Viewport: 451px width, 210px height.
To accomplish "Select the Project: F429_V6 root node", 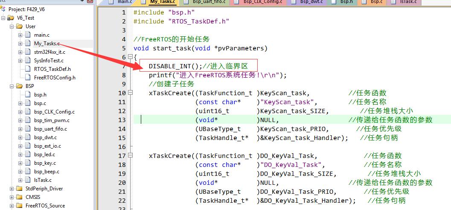I will (26, 9).
